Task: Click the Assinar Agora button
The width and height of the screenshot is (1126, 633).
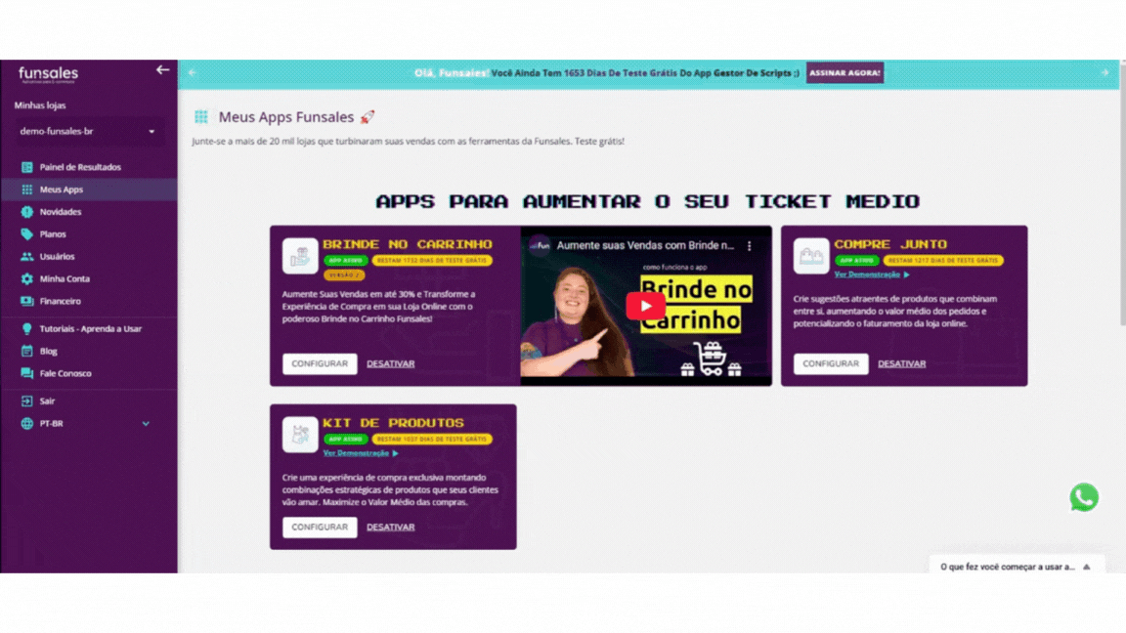Action: coord(844,72)
